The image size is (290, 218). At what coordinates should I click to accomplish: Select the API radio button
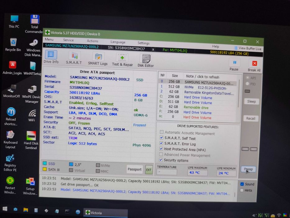247,77
